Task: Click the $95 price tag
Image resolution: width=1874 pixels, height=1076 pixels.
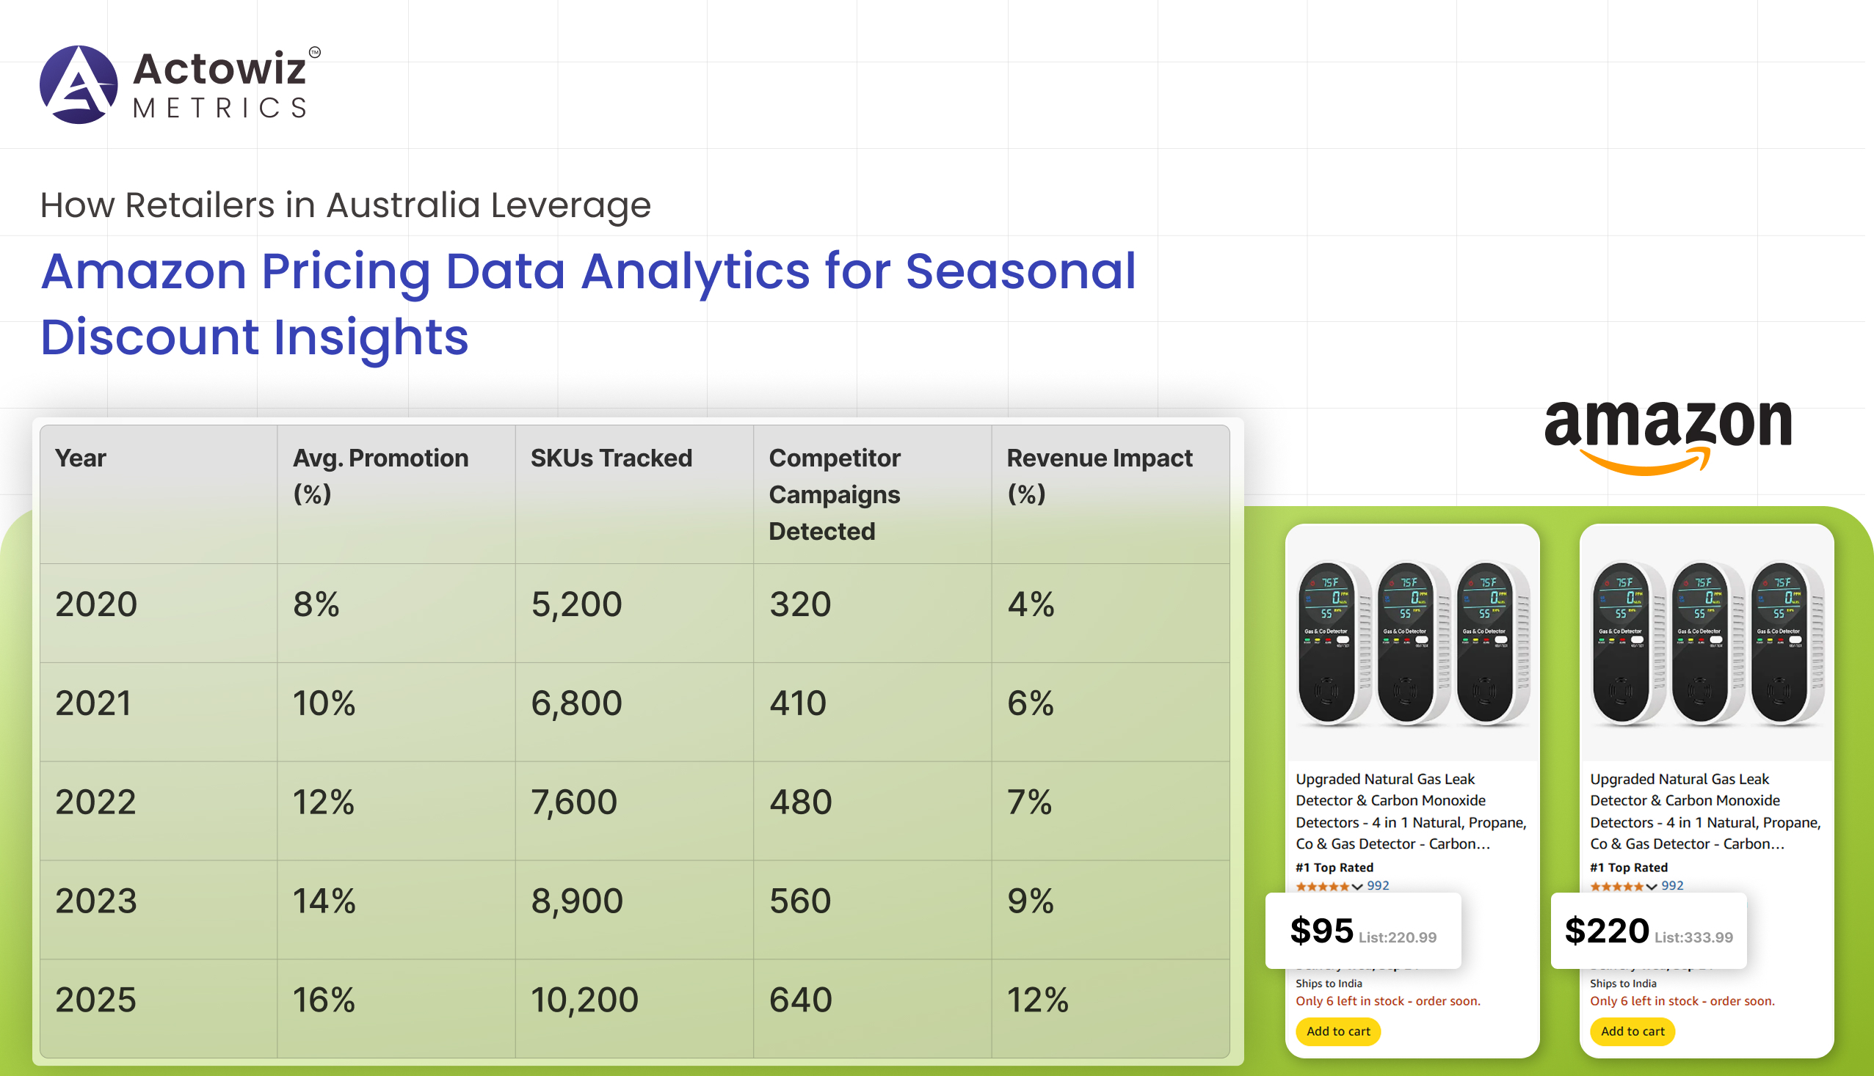Action: tap(1321, 931)
